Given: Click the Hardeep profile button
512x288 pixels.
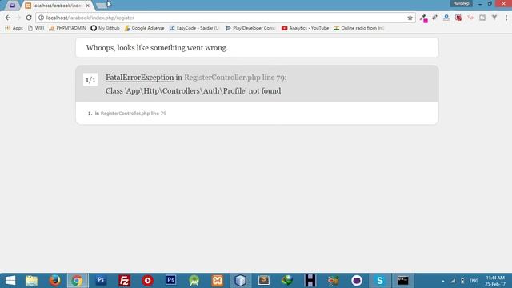Looking at the screenshot, I should 461,3.
